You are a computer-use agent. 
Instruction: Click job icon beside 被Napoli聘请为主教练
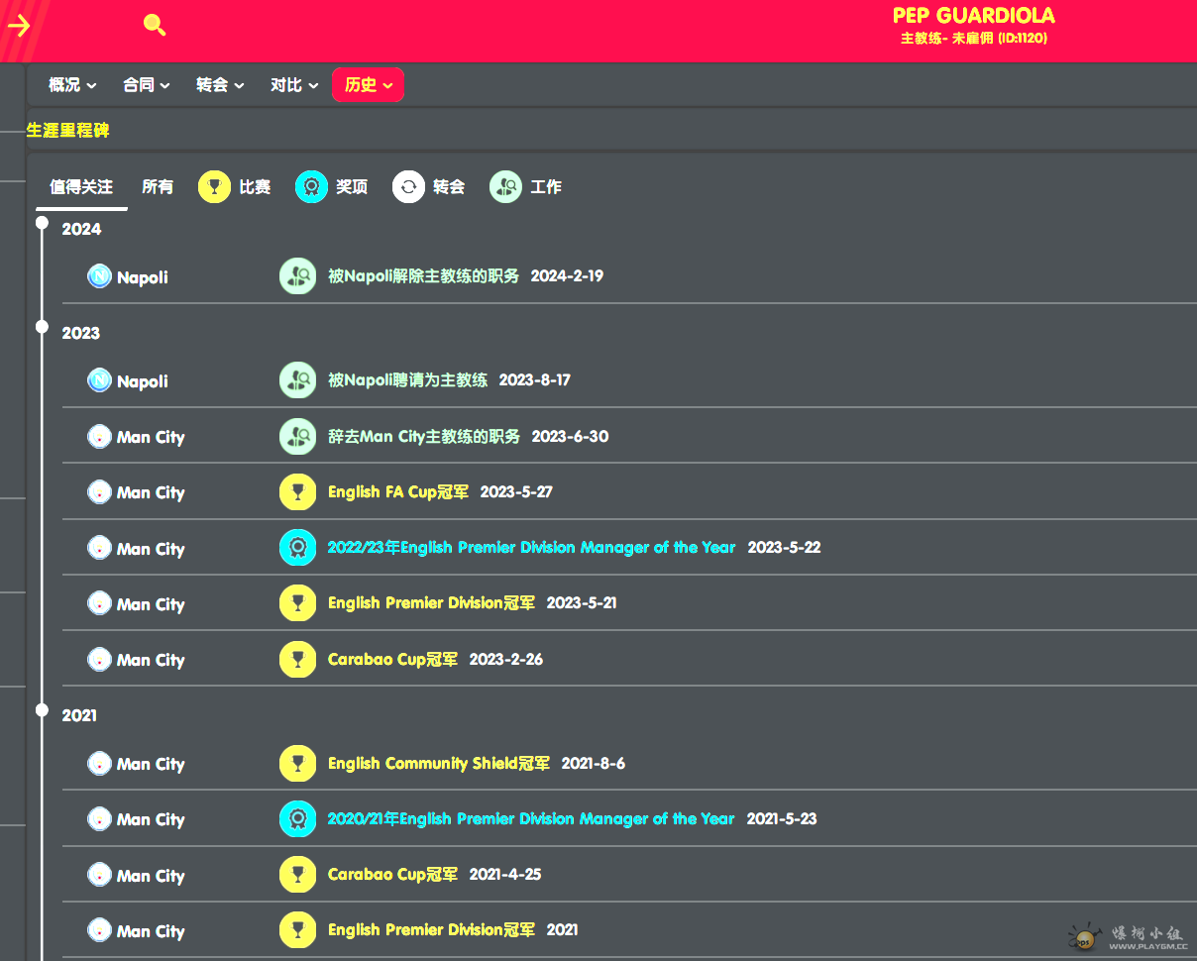coord(297,380)
